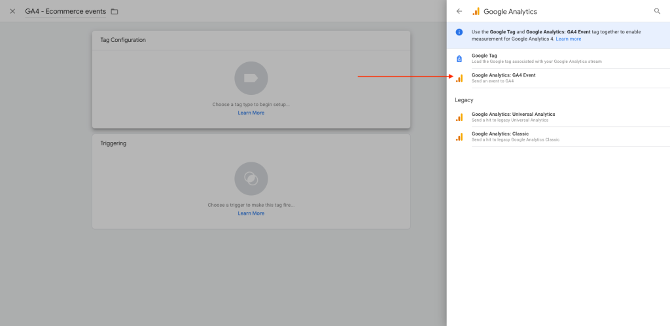670x326 pixels.
Task: Click the trigger circle icon in Triggering
Action: click(x=251, y=178)
